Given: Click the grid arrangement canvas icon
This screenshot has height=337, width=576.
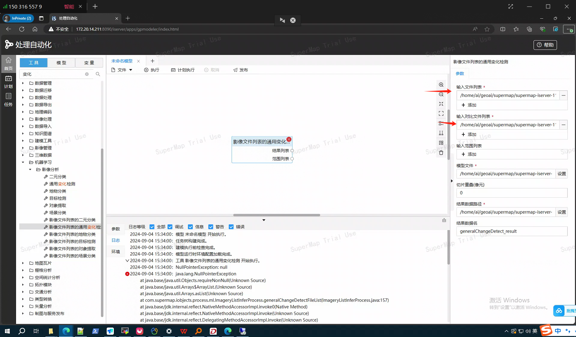Looking at the screenshot, I should click(x=441, y=143).
